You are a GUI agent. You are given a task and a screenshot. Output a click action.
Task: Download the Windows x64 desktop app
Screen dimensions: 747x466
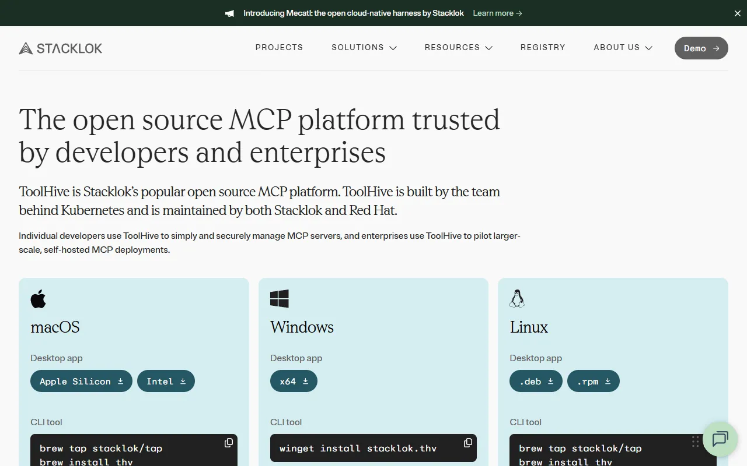(x=294, y=381)
